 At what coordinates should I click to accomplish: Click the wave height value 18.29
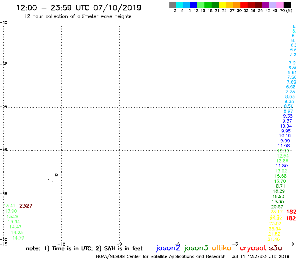(279, 191)
